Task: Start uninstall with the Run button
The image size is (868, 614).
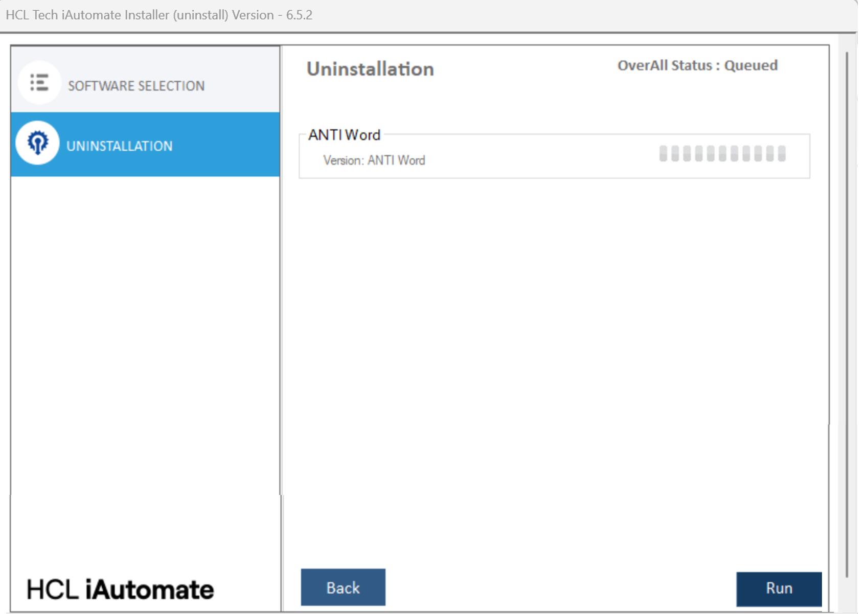Action: coord(779,588)
